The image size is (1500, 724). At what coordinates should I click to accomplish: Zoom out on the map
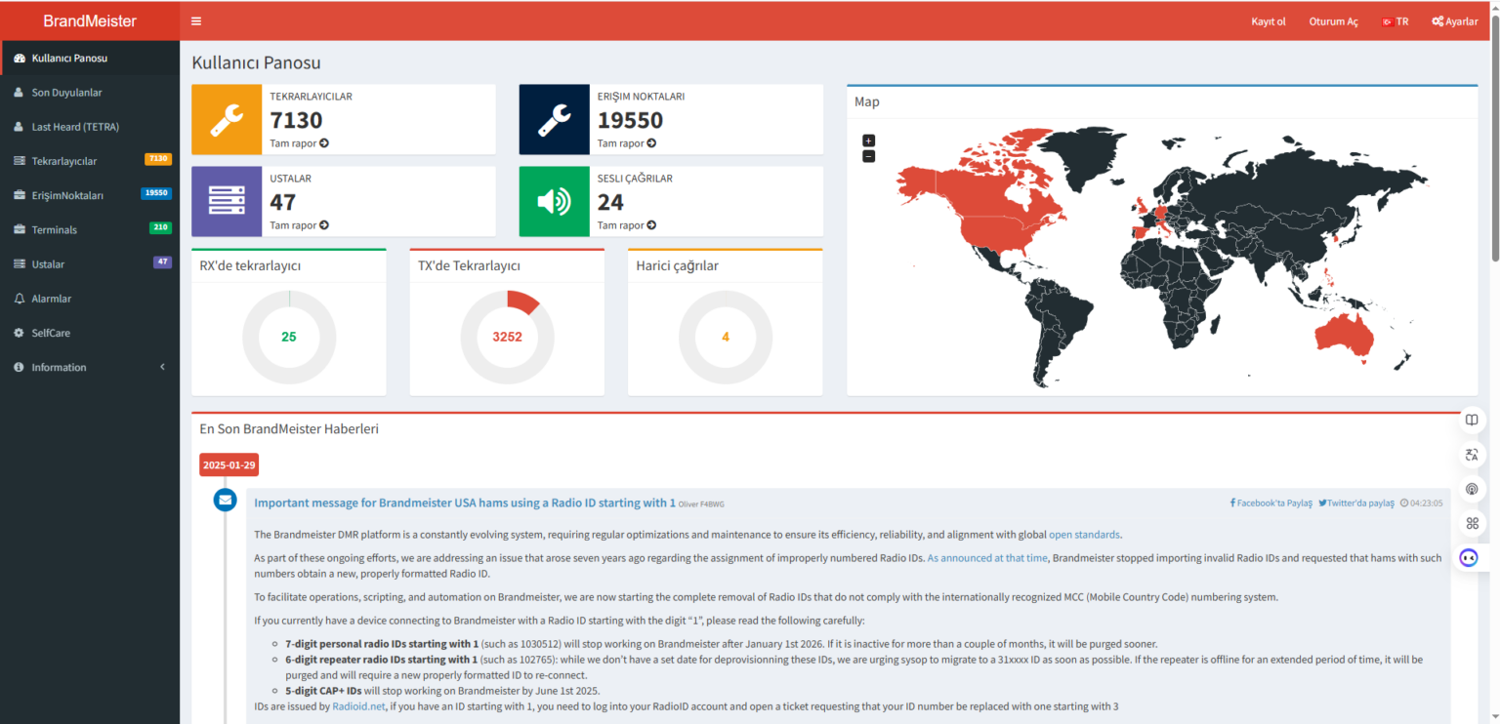[x=869, y=156]
